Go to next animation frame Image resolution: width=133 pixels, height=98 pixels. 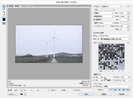click(124, 90)
